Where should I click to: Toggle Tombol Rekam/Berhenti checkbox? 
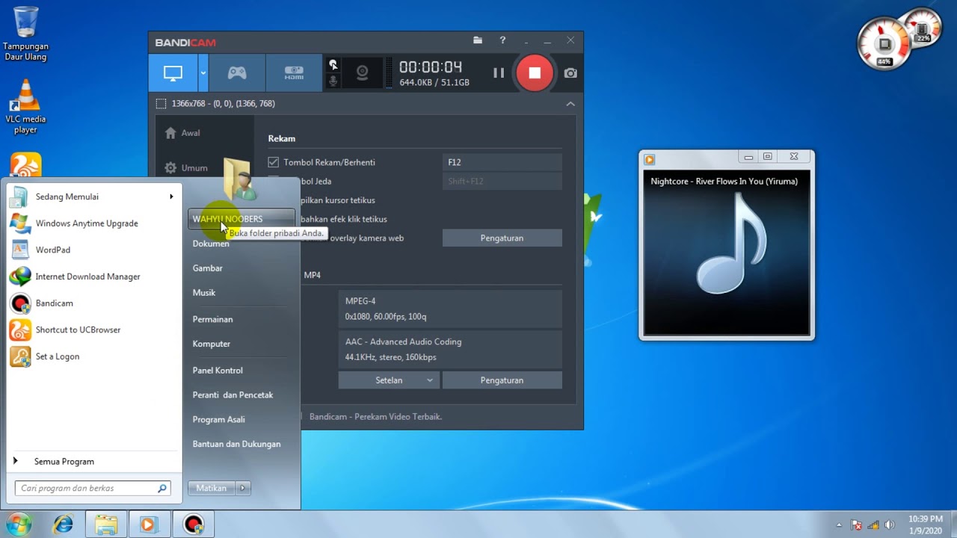coord(274,162)
